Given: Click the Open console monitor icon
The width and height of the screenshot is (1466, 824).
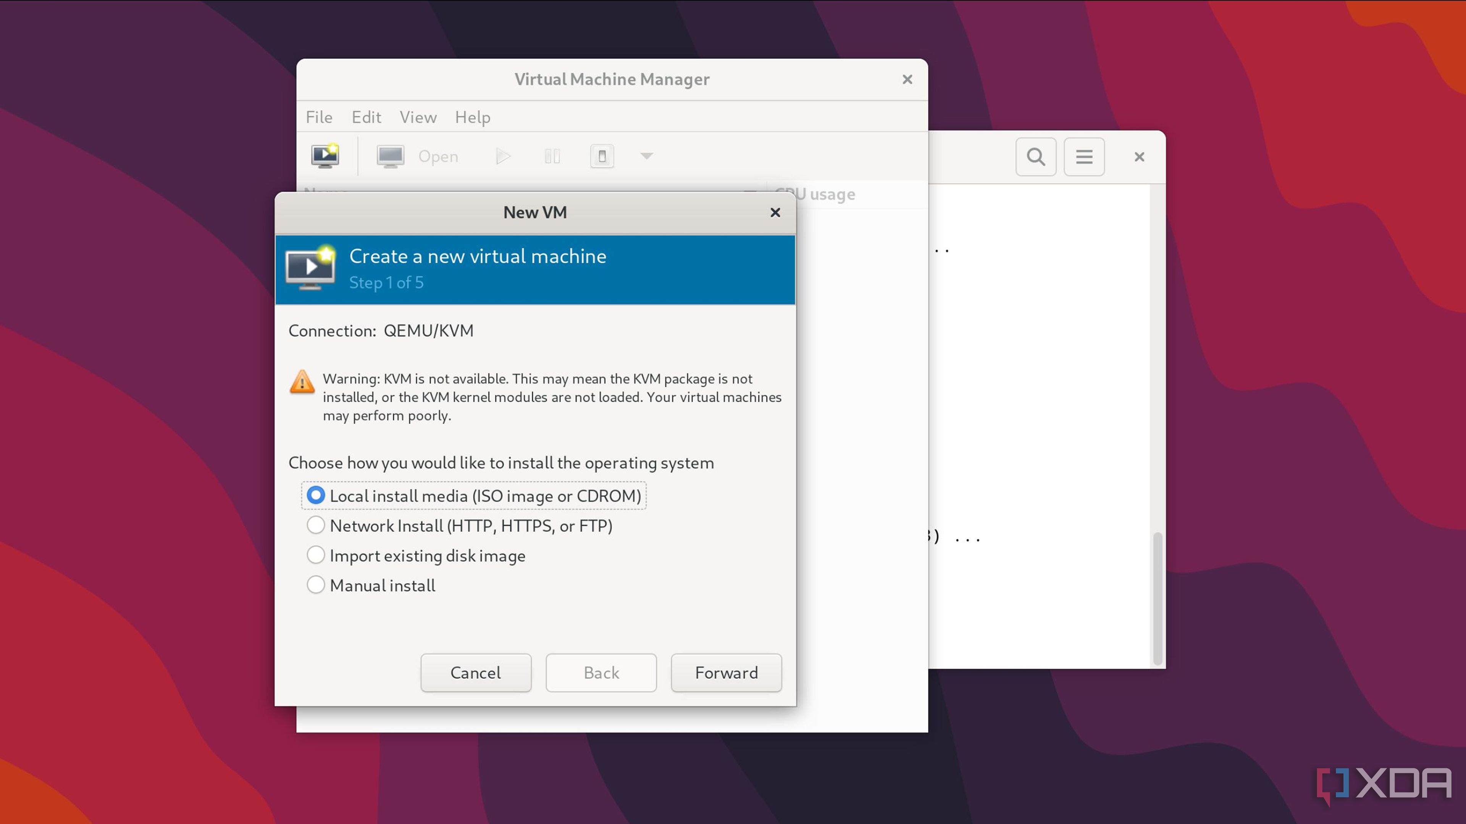Looking at the screenshot, I should pos(391,156).
